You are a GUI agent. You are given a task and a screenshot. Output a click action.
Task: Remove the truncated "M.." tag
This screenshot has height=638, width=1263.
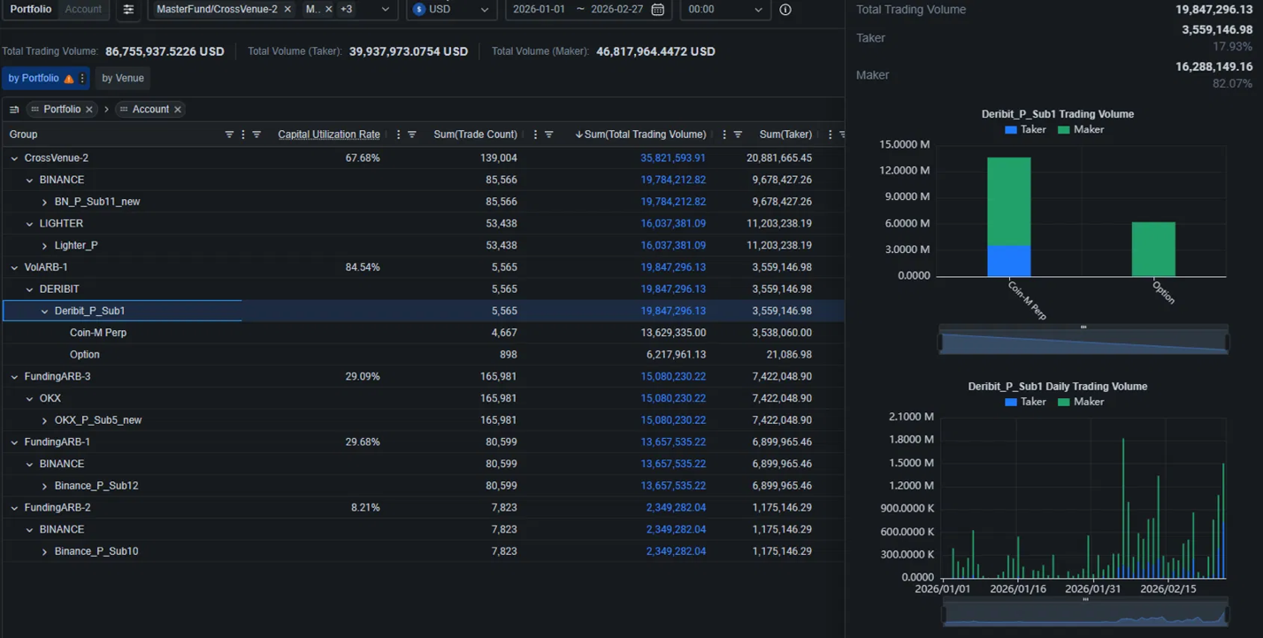tap(329, 9)
